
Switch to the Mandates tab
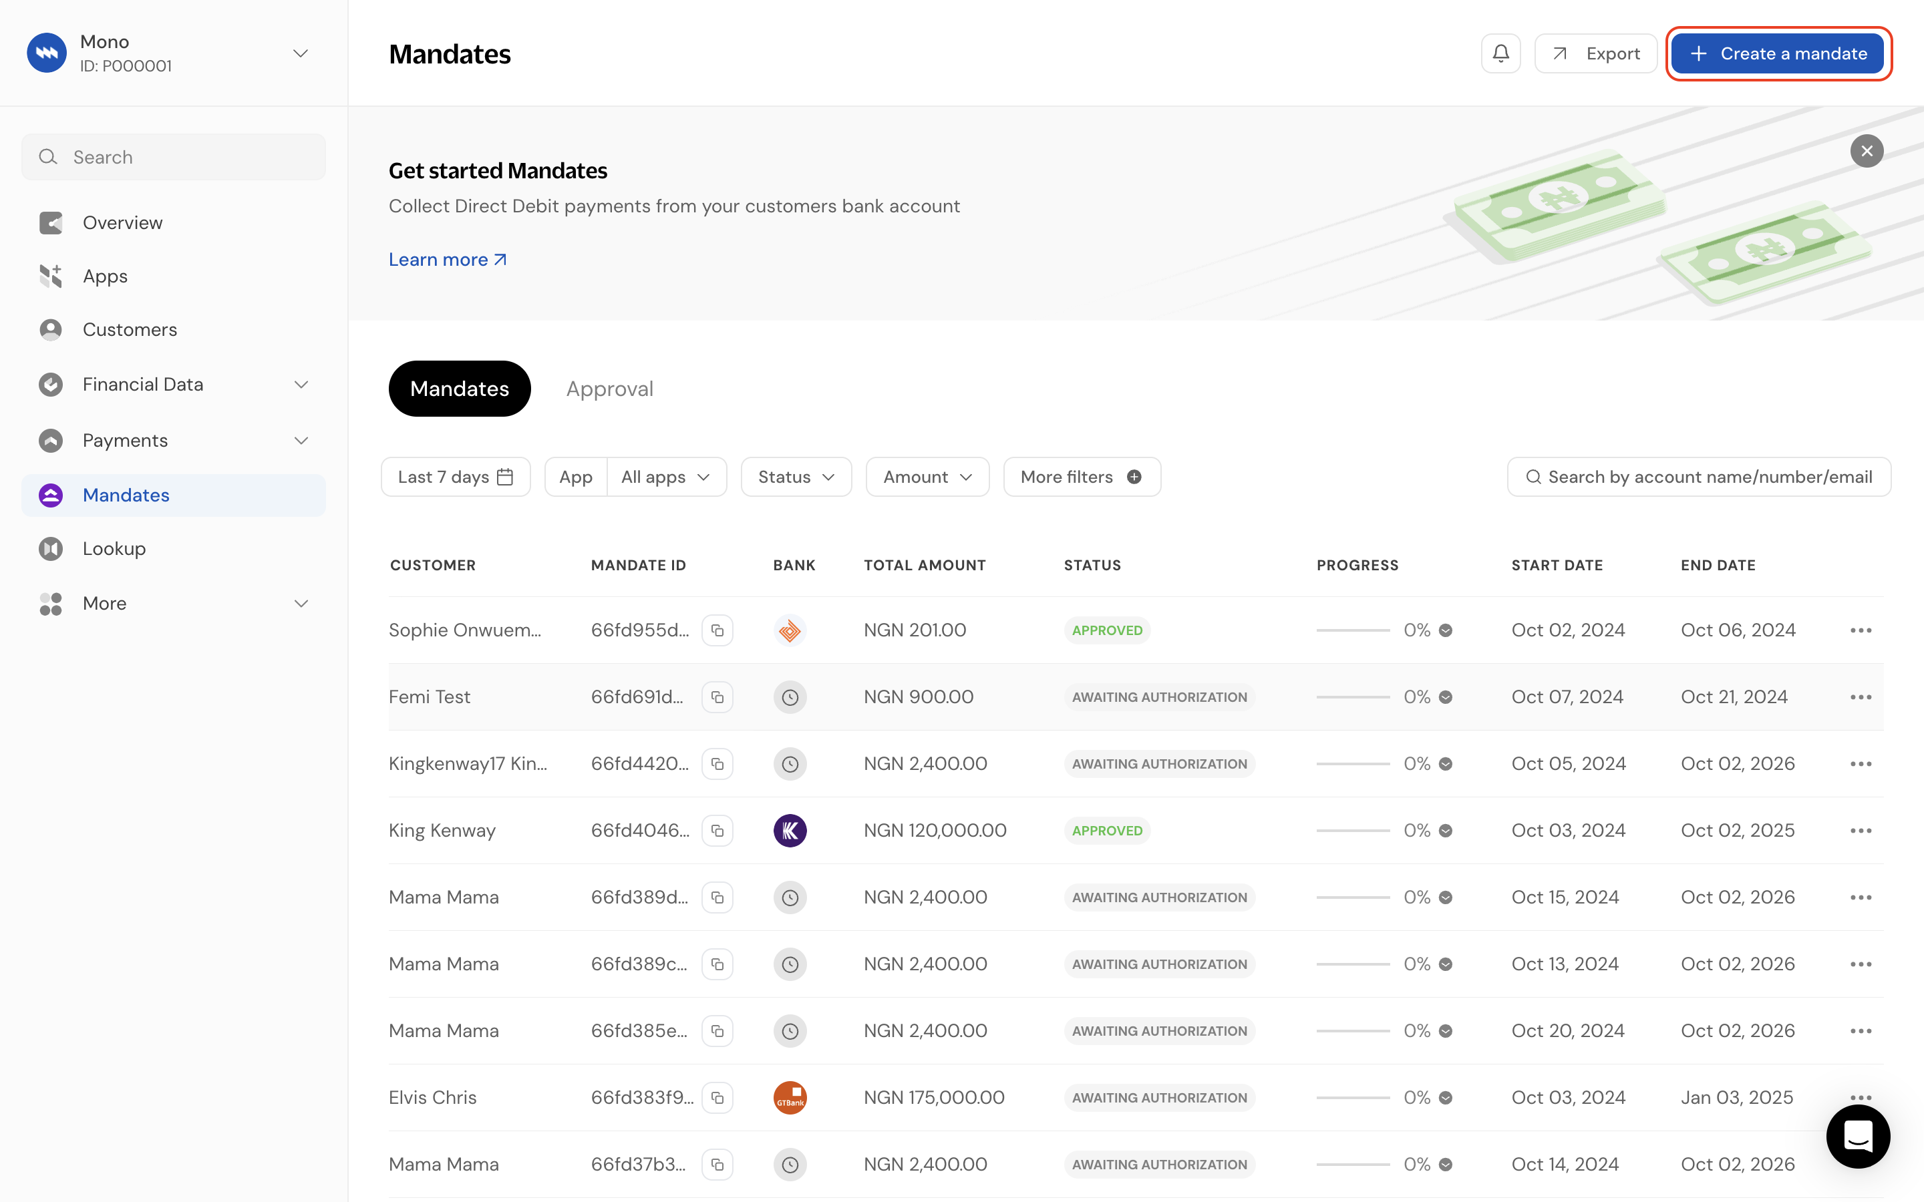point(460,389)
